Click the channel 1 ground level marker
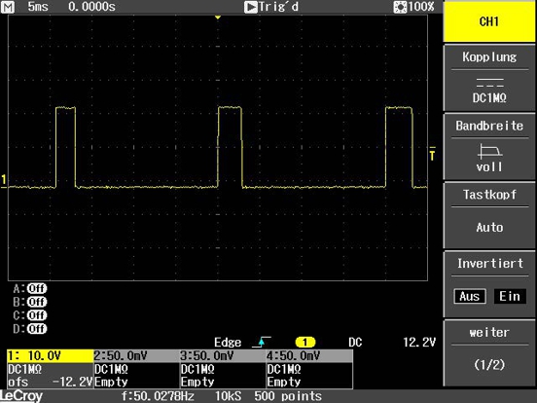 [4, 180]
